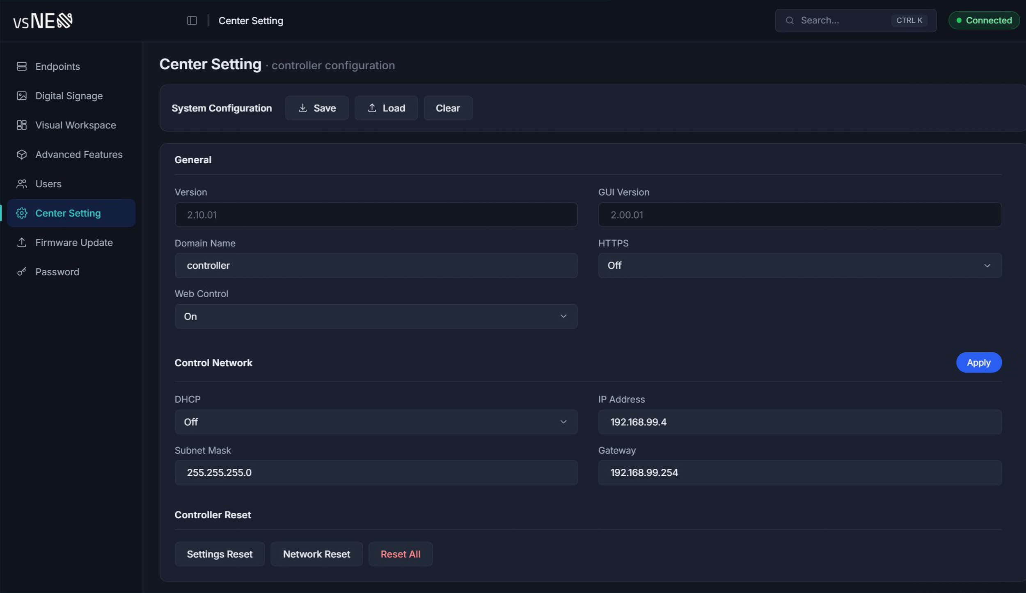Open the DHCP dropdown

pos(376,422)
